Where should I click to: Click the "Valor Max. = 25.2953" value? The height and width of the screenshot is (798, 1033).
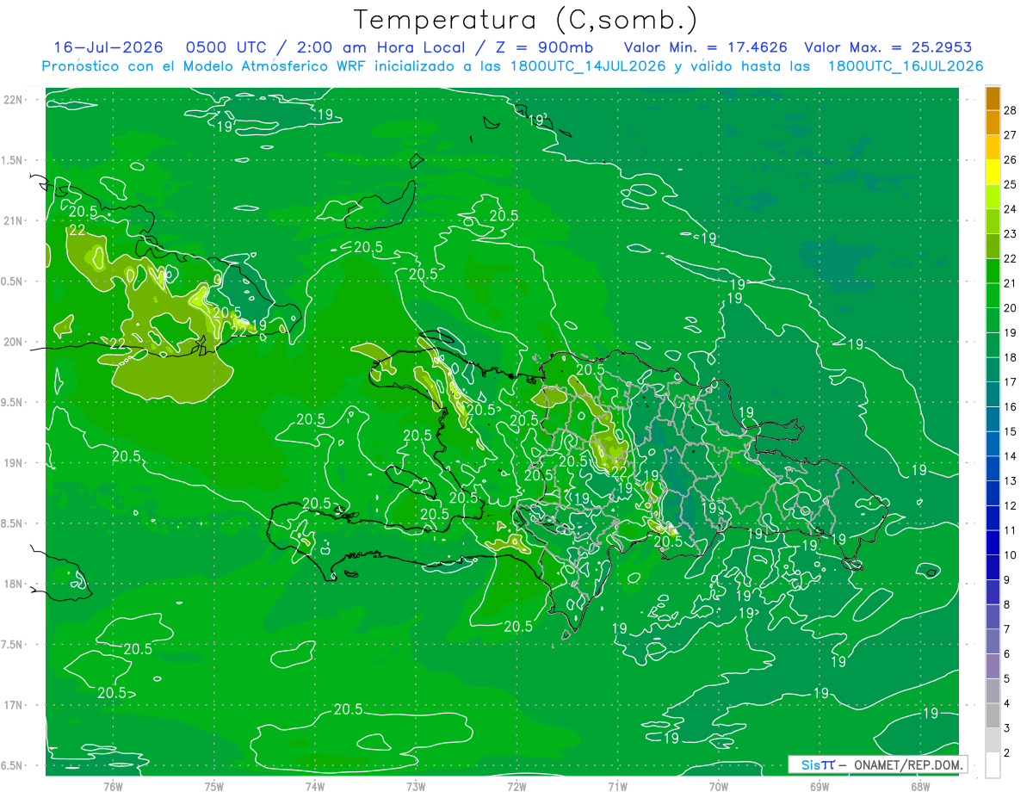(889, 47)
